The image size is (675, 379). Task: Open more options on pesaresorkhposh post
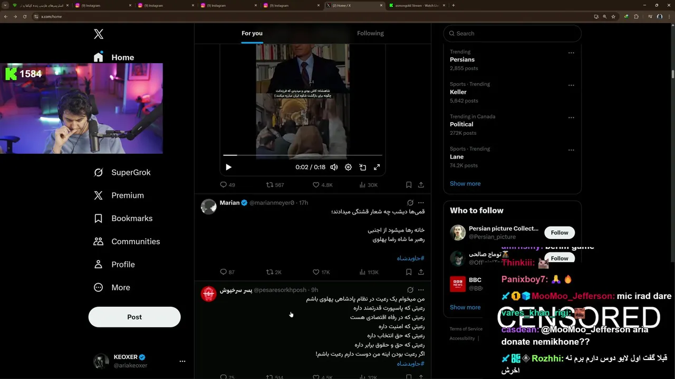(421, 290)
